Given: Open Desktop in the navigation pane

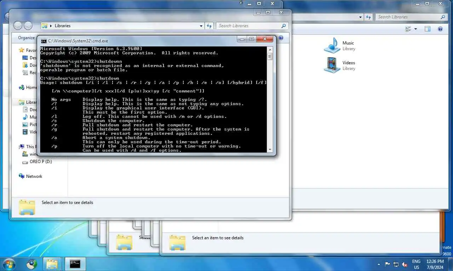Looking at the screenshot, I should [29, 58].
